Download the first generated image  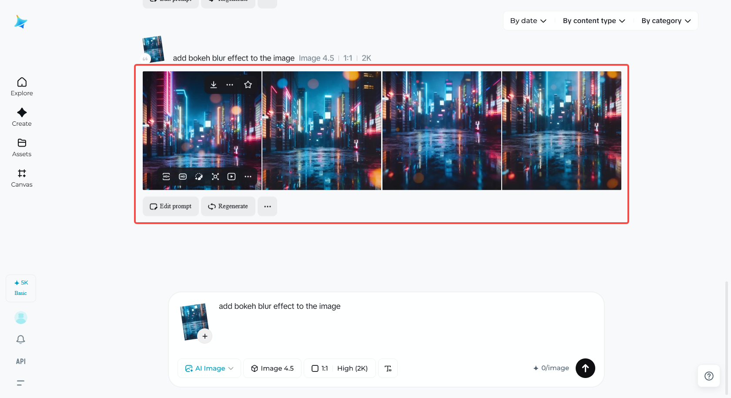pyautogui.click(x=214, y=85)
